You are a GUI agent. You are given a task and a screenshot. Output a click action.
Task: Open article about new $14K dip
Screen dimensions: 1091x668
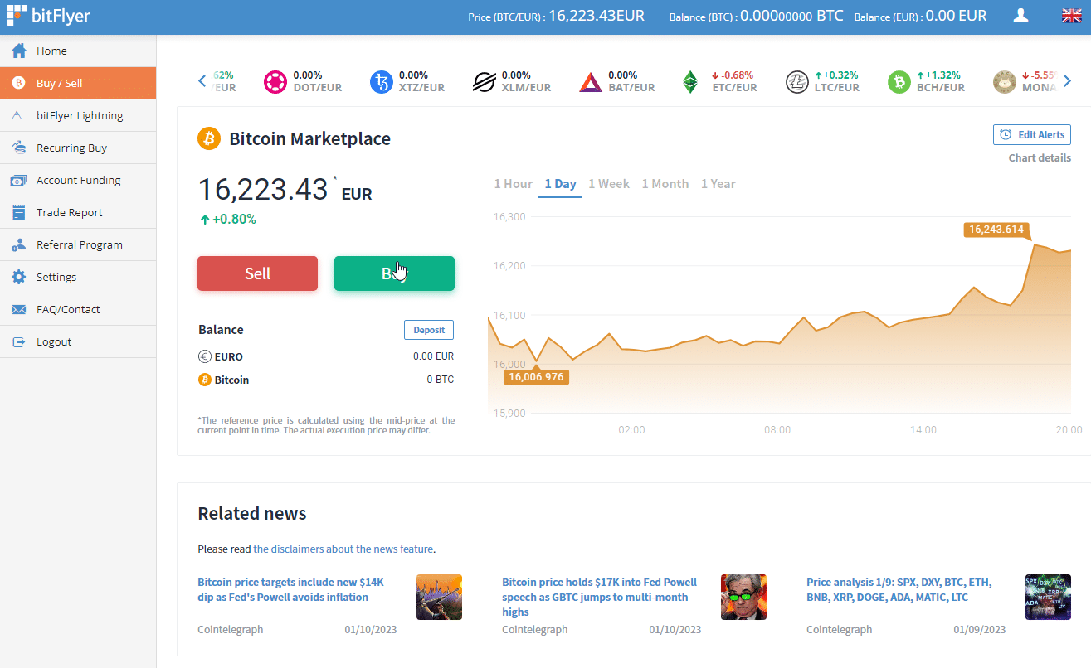[x=291, y=589]
